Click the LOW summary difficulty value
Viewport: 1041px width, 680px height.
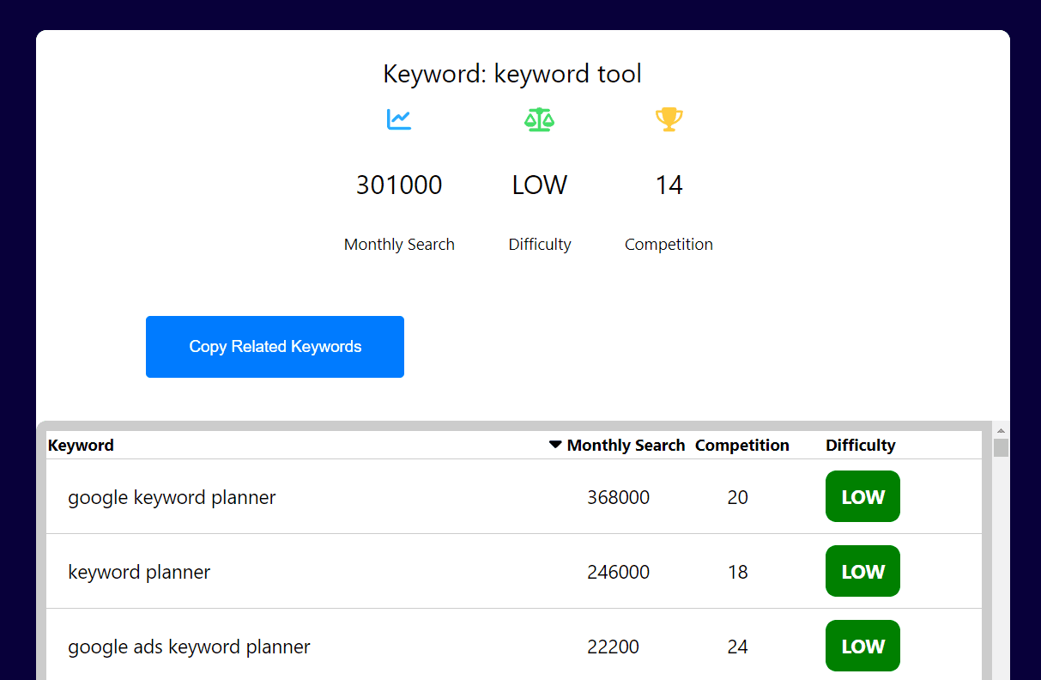pos(540,185)
